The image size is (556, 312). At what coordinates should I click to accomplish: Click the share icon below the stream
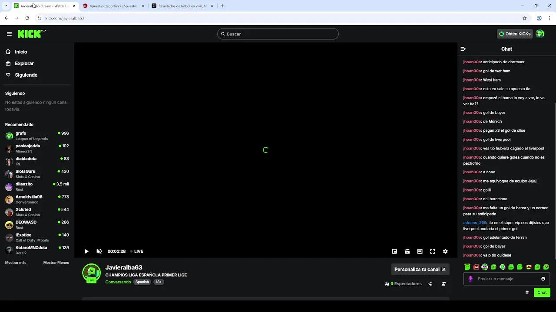(430, 284)
